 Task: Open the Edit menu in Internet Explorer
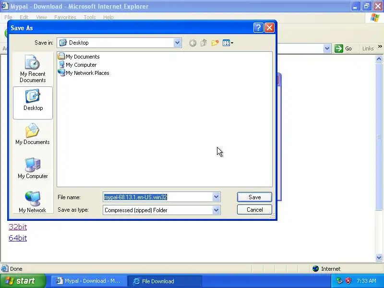(24, 17)
